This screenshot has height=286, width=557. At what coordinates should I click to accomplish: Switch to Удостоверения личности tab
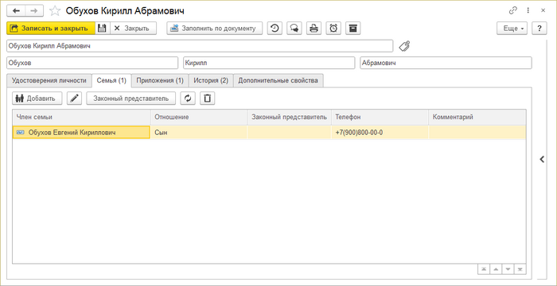point(49,80)
